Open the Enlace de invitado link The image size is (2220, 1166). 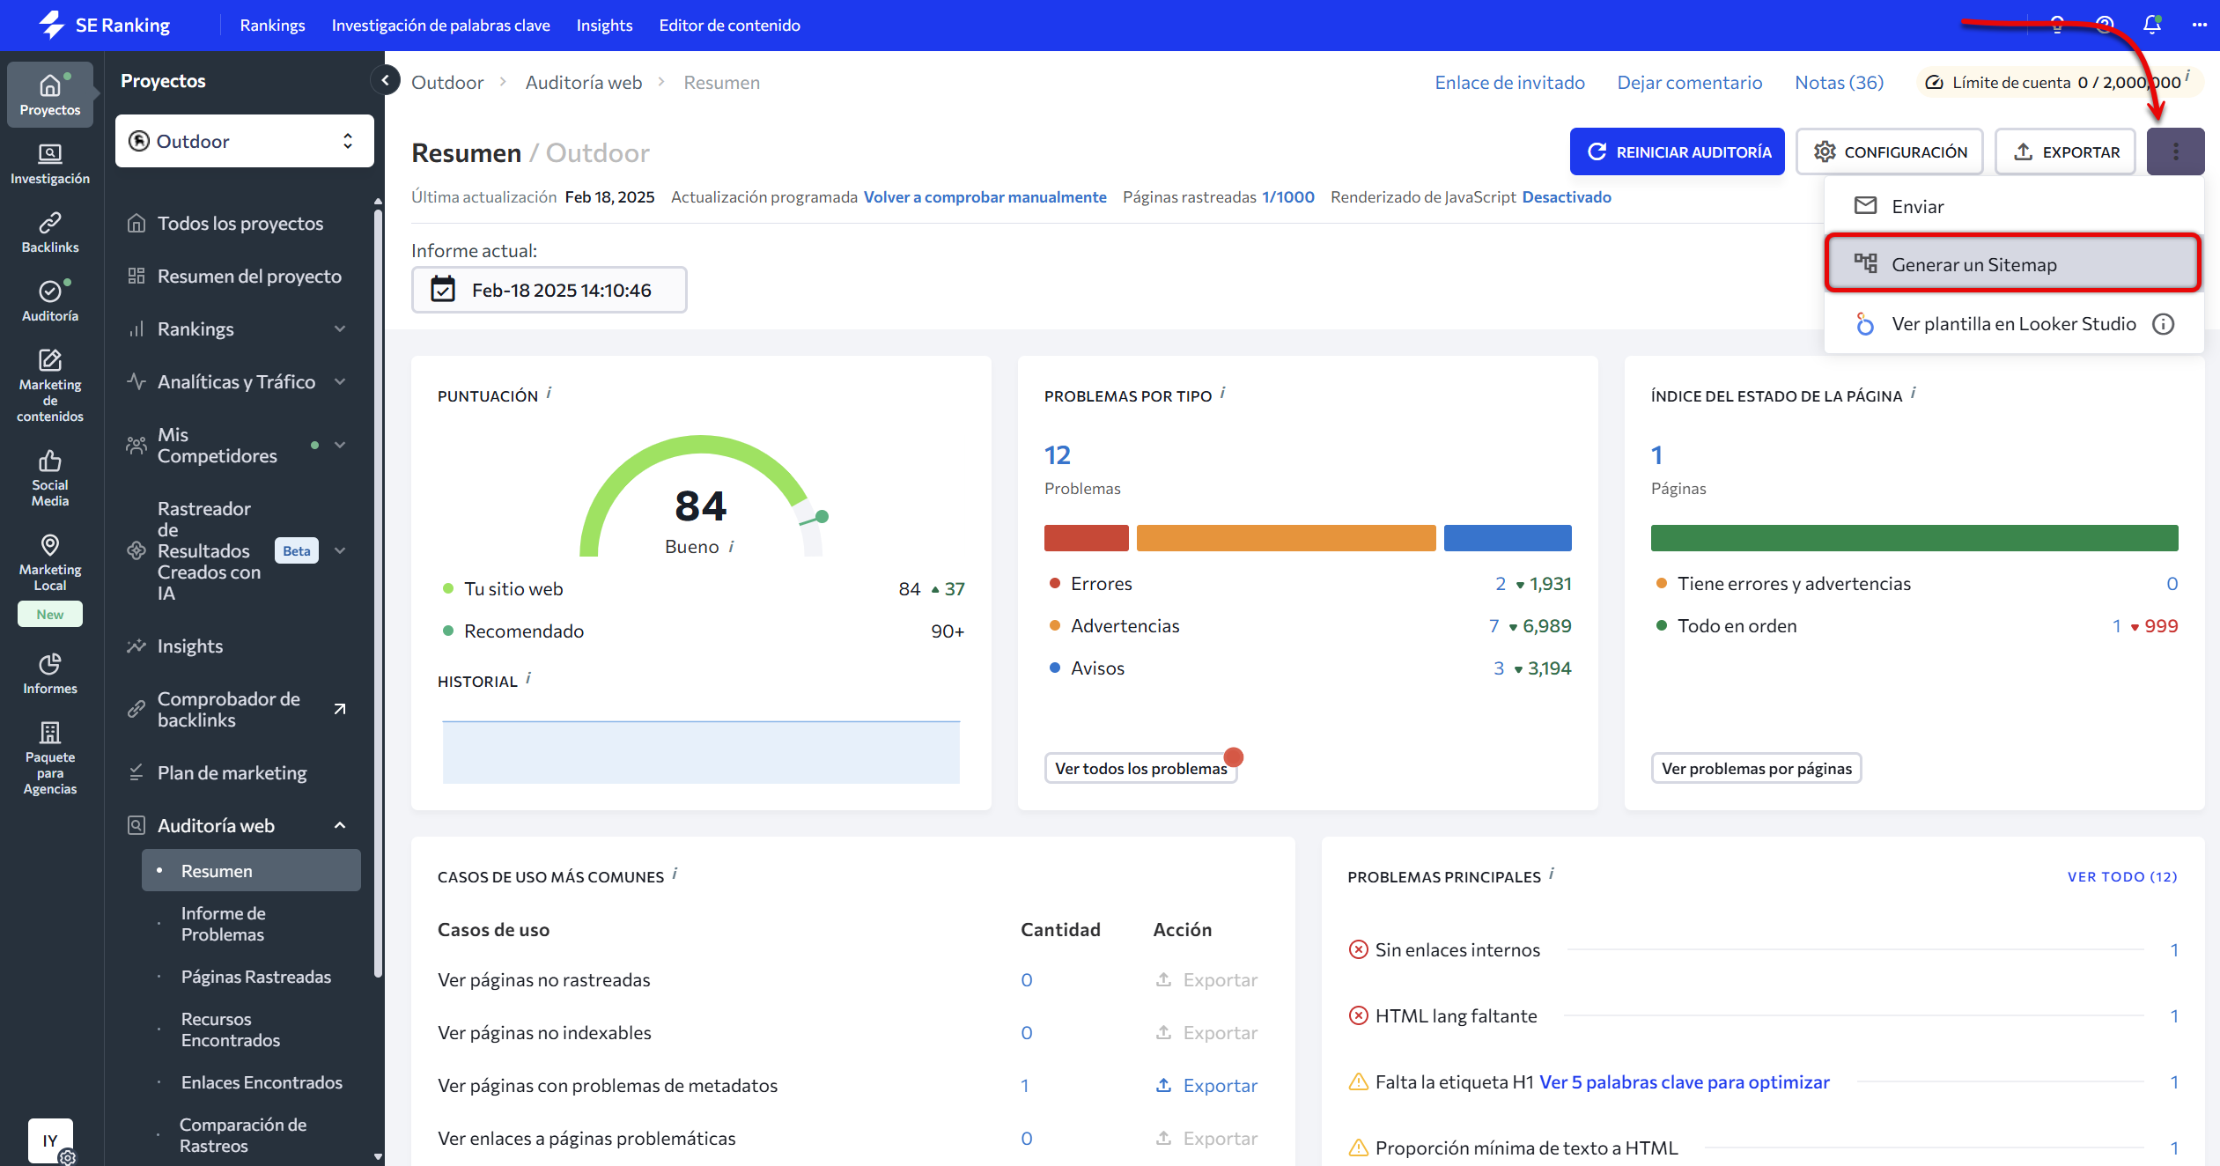[x=1509, y=82]
